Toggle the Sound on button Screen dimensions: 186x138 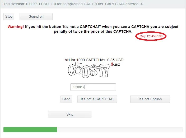(36, 17)
